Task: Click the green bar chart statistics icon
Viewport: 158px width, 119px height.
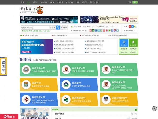Action: tap(72, 27)
